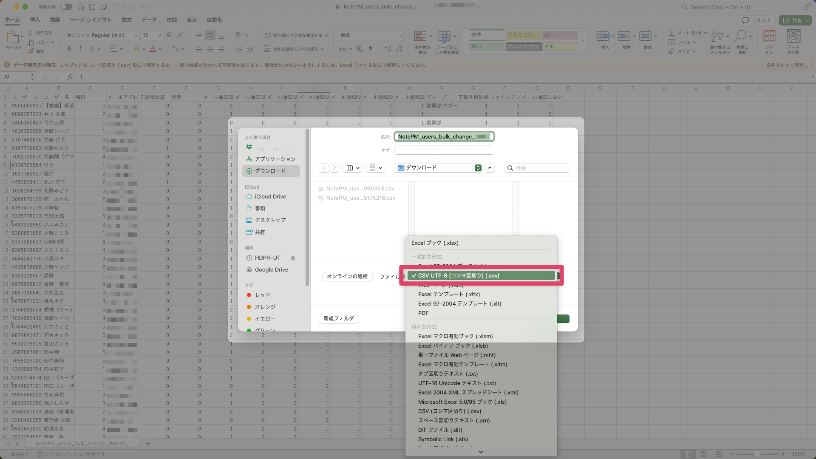
Task: Click the コメント button
Action: pos(757,20)
